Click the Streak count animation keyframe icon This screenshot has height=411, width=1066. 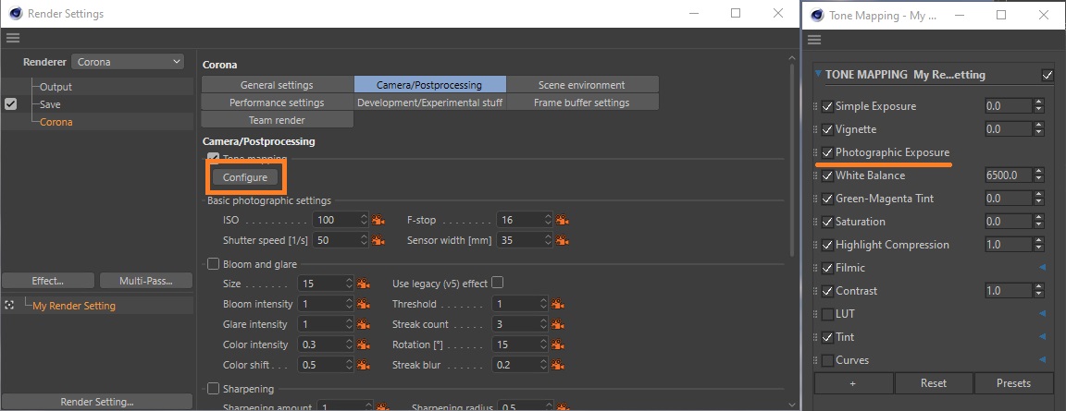559,324
